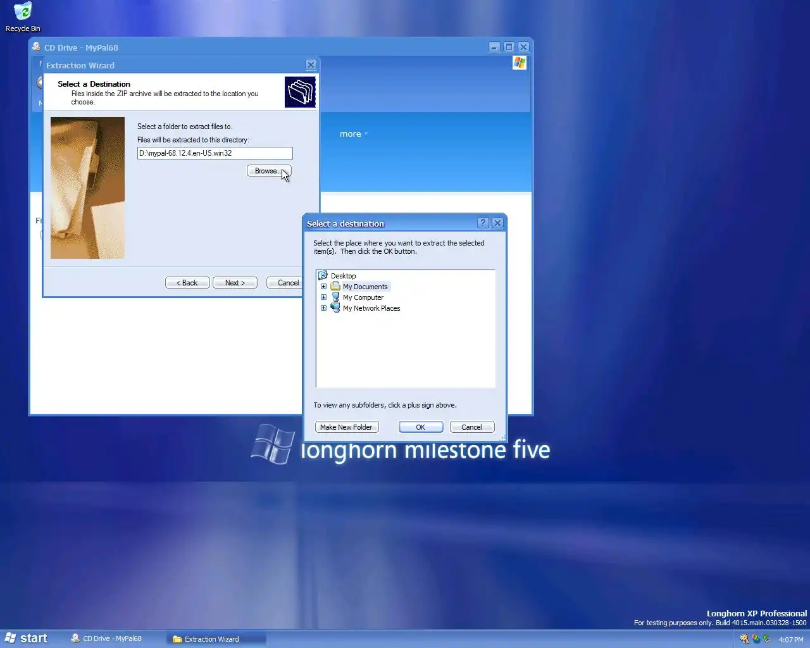Confirm destination with OK button
The image size is (810, 648).
[x=421, y=427]
